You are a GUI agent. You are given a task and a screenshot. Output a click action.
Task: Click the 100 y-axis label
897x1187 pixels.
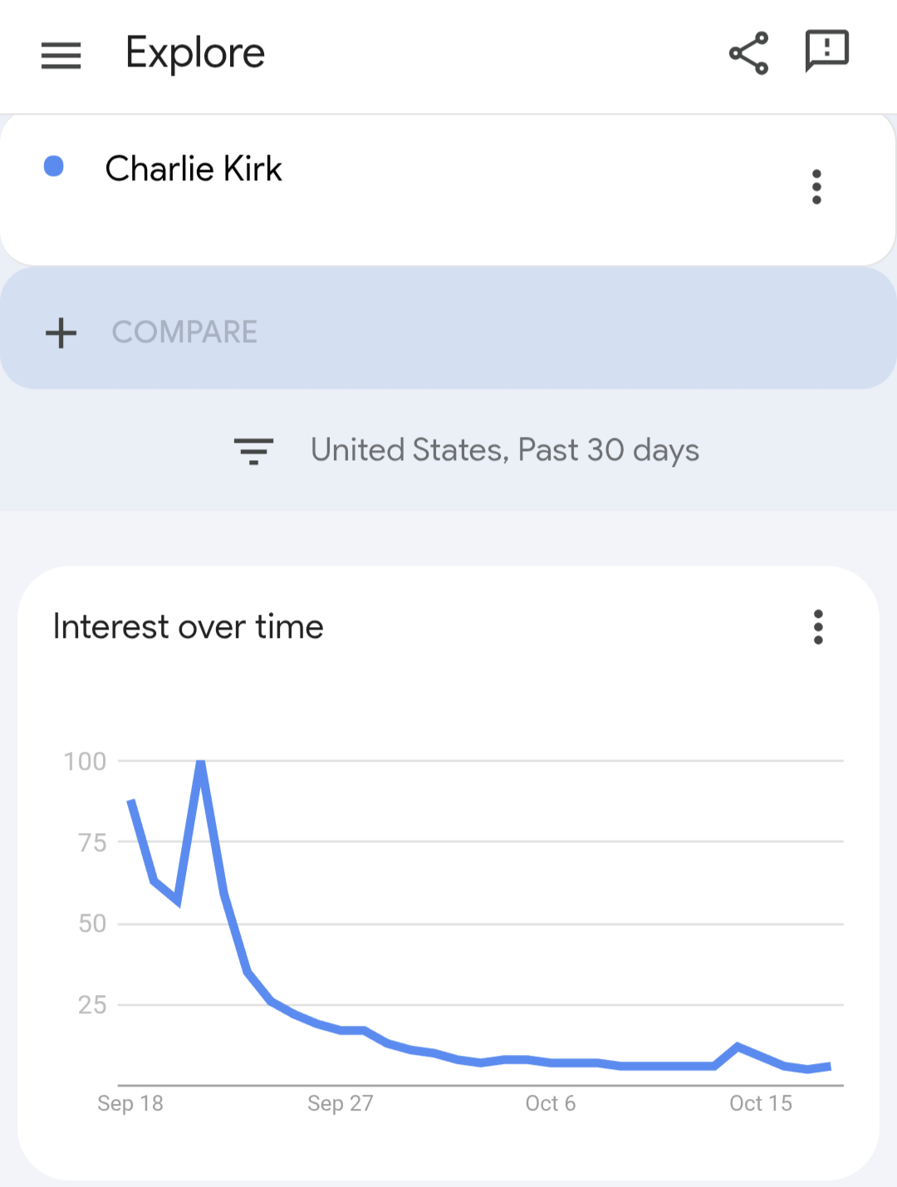pyautogui.click(x=86, y=761)
